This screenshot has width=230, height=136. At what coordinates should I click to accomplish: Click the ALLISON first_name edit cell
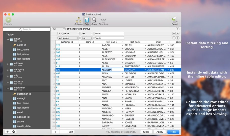pos(112,70)
